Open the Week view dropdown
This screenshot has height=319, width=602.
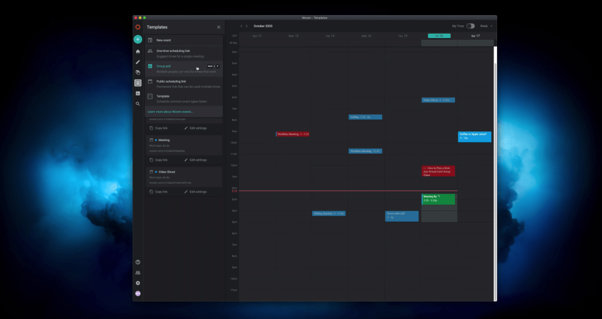click(486, 26)
